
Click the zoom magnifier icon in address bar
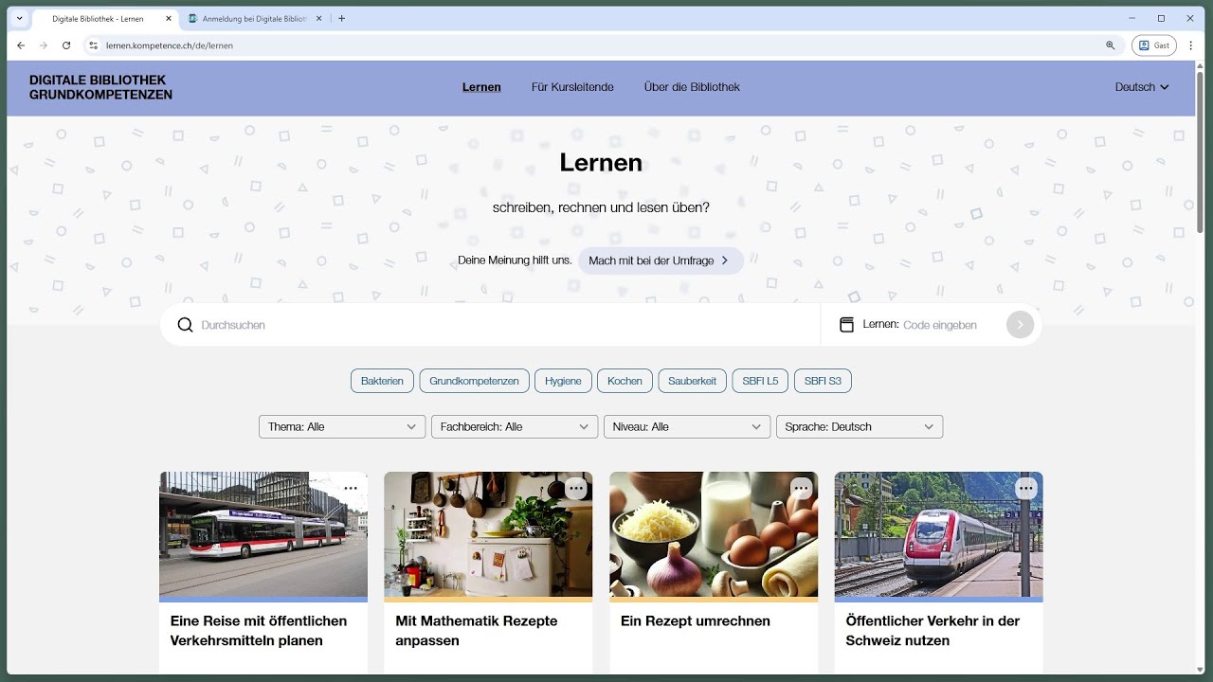pos(1111,45)
